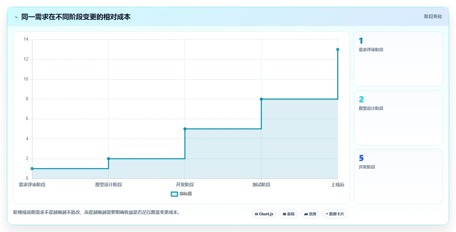Click the chart title 同一需求在不同阶段变更的相对成本
Viewport: 456px width, 232px height.
click(x=76, y=17)
